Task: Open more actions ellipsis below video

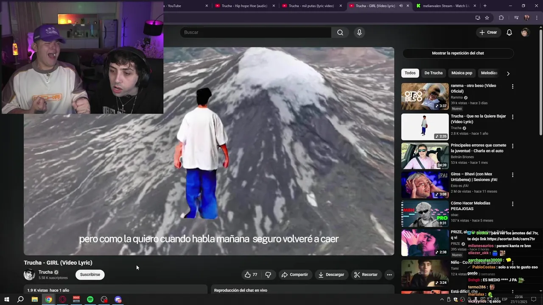Action: point(389,274)
